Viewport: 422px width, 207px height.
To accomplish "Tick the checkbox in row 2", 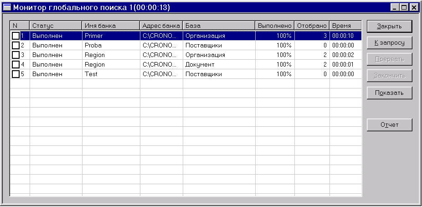I will [x=16, y=45].
